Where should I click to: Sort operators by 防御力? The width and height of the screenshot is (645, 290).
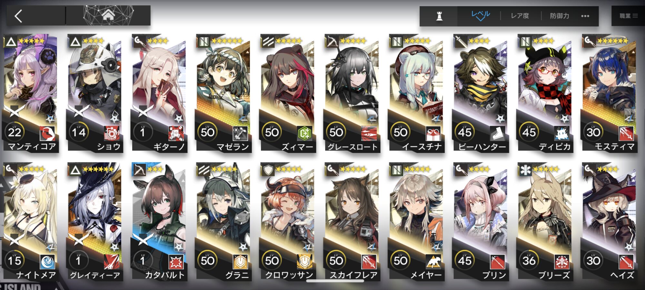tap(560, 16)
